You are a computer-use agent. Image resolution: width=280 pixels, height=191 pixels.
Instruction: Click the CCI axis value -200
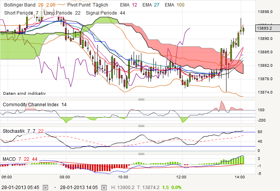pyautogui.click(x=262, y=120)
